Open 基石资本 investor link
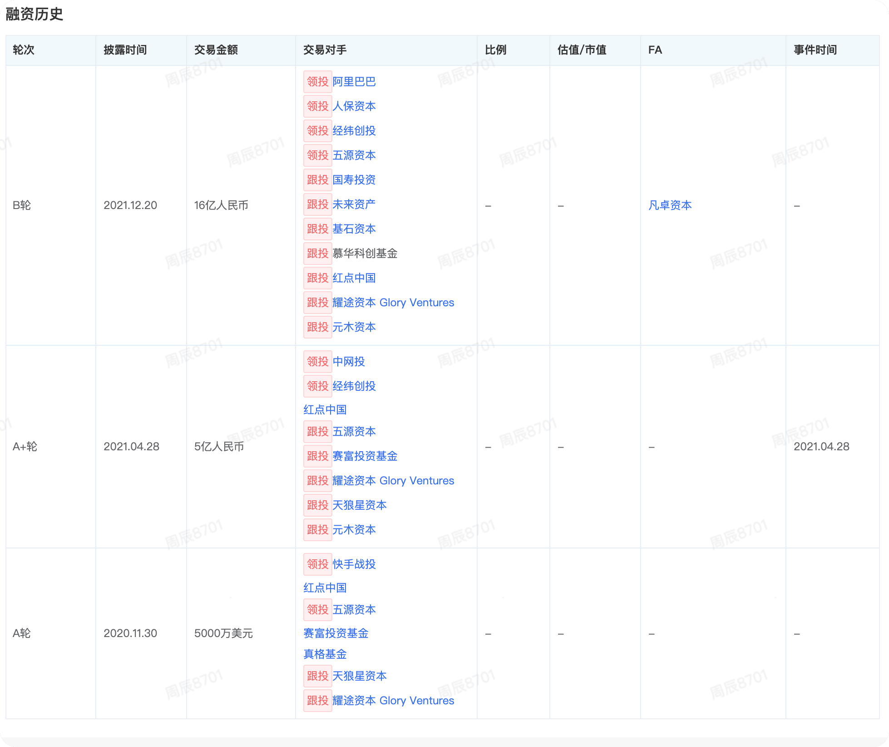Viewport: 889px width, 747px height. 354,229
